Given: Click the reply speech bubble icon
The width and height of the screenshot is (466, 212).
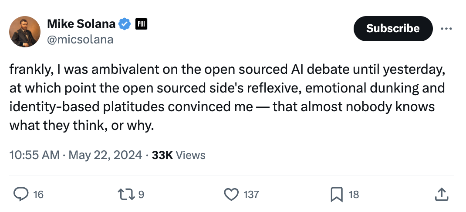Looking at the screenshot, I should coord(21,194).
